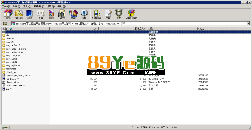Select the Resources folder

[x=9, y=69]
